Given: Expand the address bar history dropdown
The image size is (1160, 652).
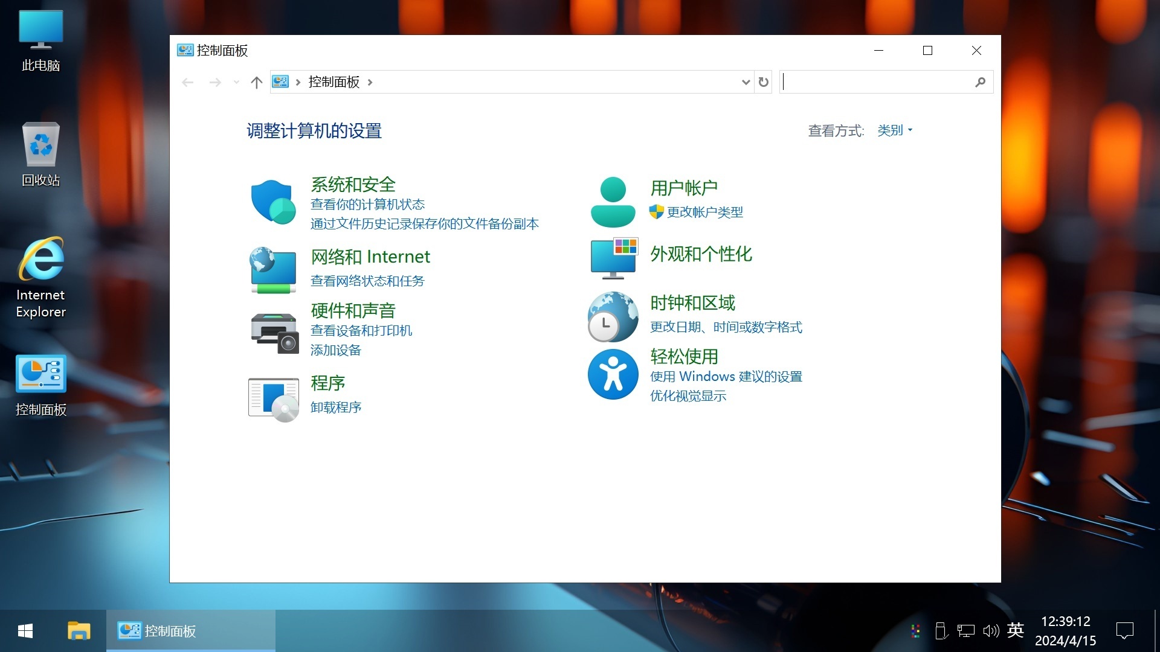Looking at the screenshot, I should click(x=745, y=82).
